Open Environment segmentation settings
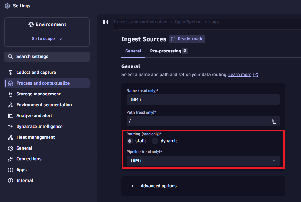This screenshot has height=202, width=301. [x=47, y=105]
